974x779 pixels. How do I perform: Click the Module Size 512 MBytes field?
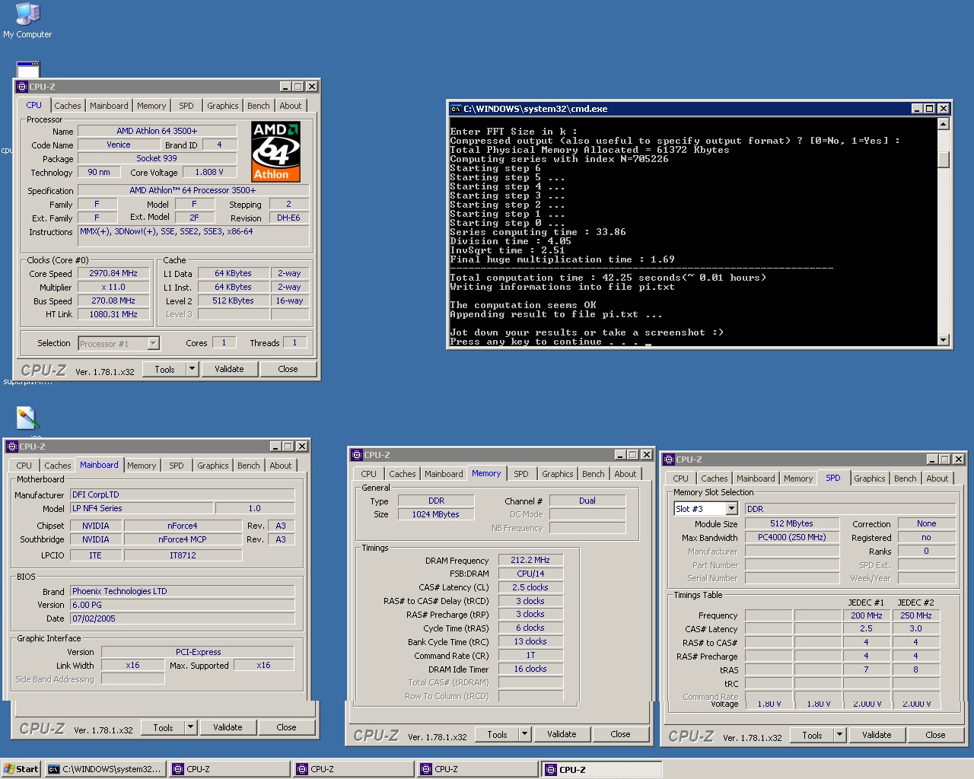tap(791, 523)
